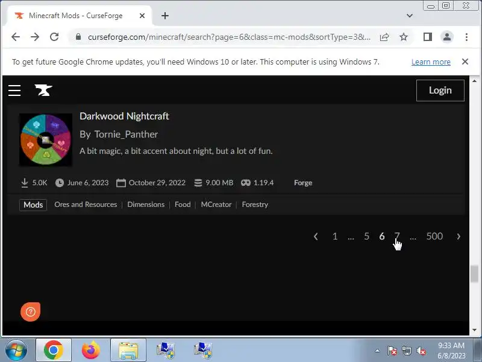The height and width of the screenshot is (362, 482).
Task: Click scrollbar down arrow
Action: pos(474,329)
